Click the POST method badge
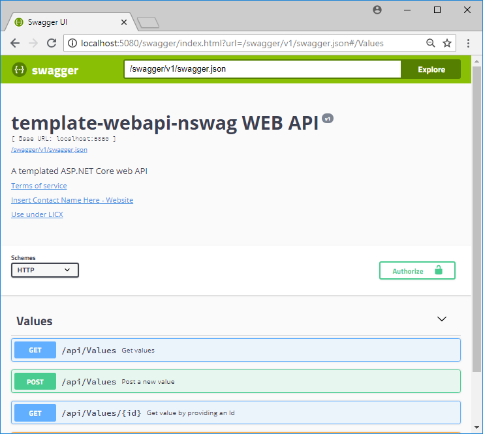 35,381
